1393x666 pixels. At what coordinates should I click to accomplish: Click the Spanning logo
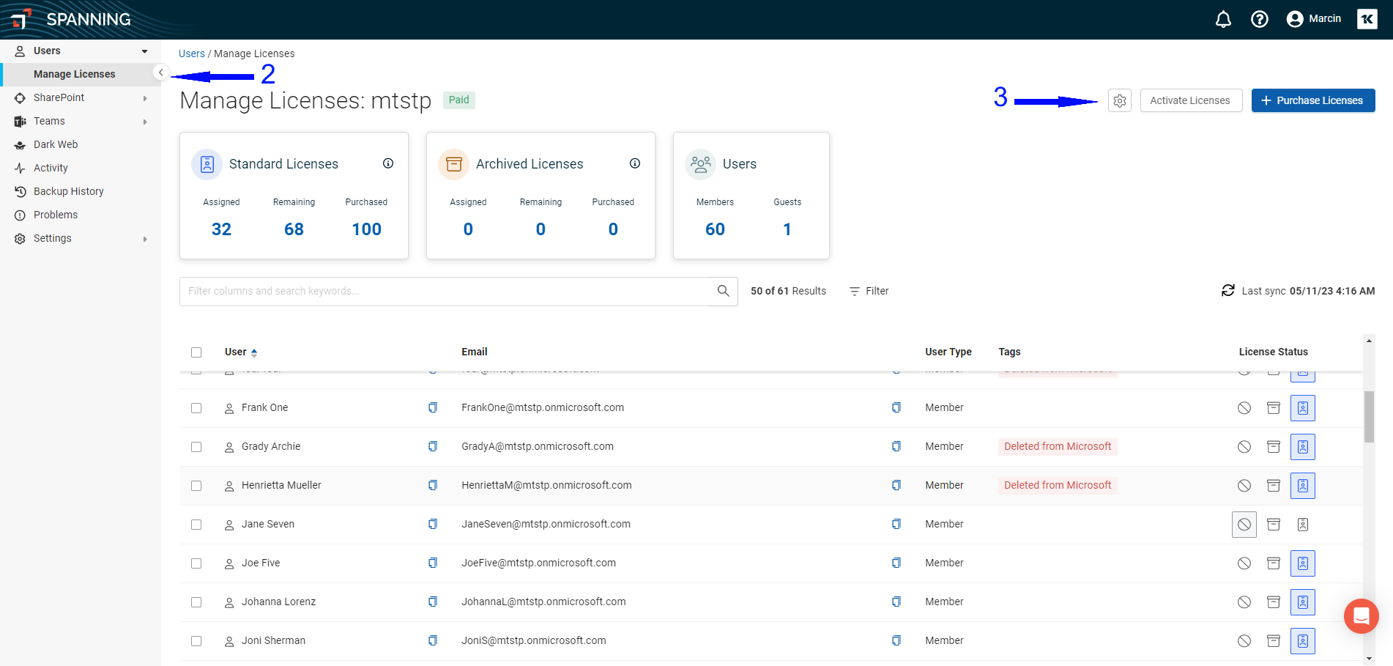coord(72,19)
